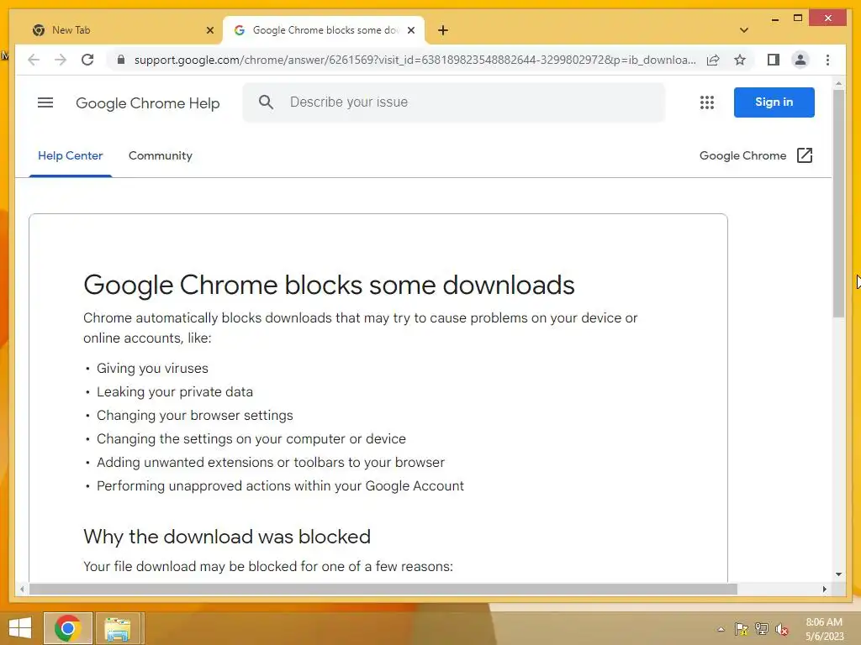This screenshot has width=861, height=645.
Task: Click the Changing your browser settings bullet
Action: [195, 415]
